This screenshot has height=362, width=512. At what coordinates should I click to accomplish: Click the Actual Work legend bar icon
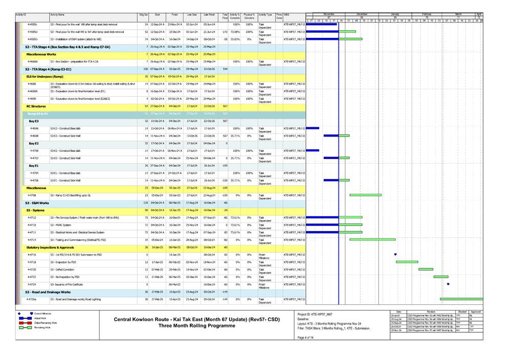pyautogui.click(x=25, y=318)
